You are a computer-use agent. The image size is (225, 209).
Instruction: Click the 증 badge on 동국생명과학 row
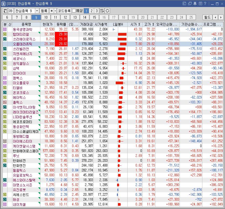[5, 29]
